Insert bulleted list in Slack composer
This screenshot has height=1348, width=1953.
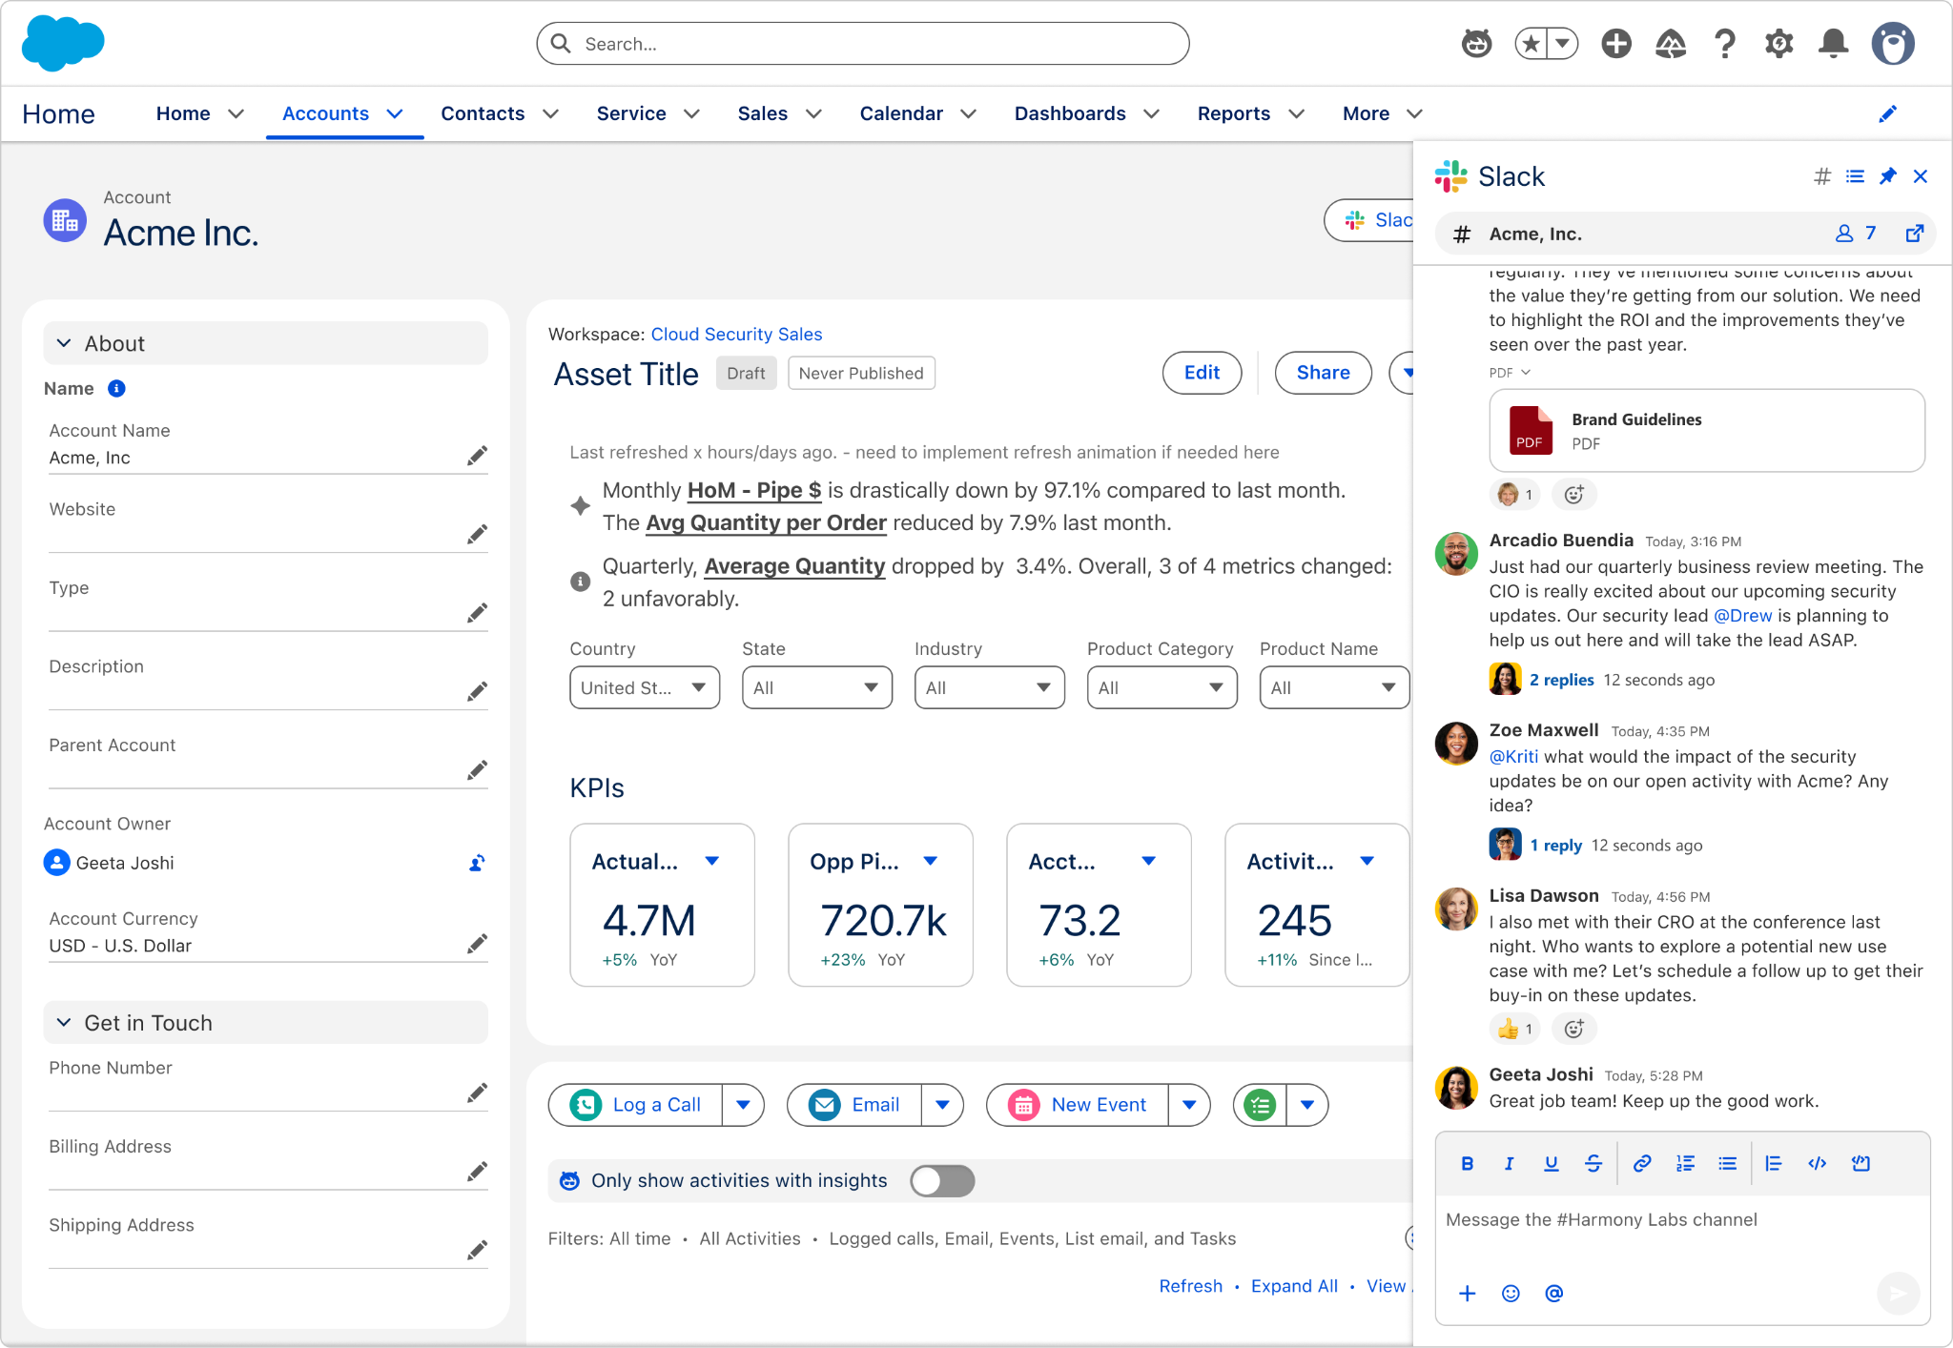click(x=1727, y=1163)
